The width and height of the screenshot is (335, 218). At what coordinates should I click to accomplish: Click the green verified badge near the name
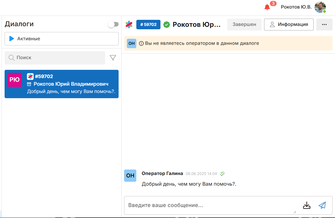click(167, 25)
